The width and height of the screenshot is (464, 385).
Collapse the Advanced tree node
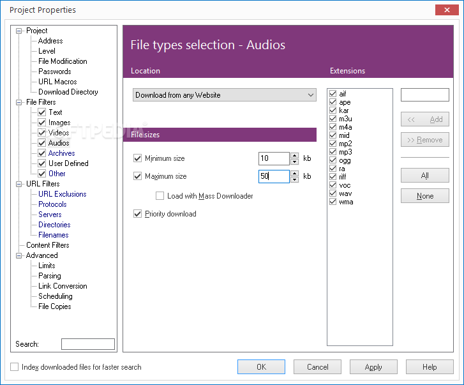[x=19, y=255]
